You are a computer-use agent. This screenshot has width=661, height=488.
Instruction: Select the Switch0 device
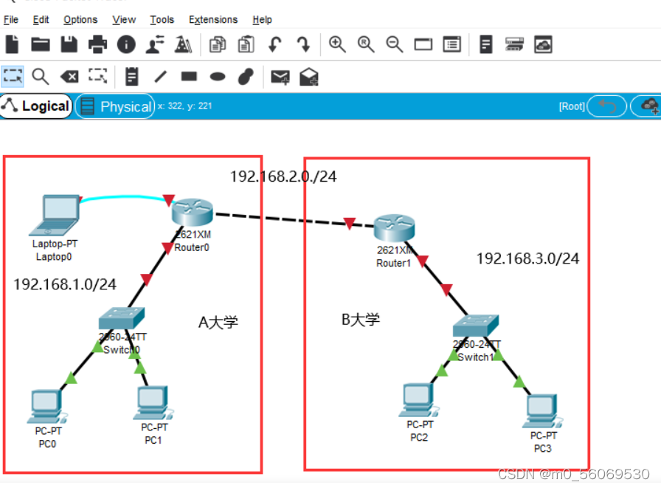pos(122,318)
